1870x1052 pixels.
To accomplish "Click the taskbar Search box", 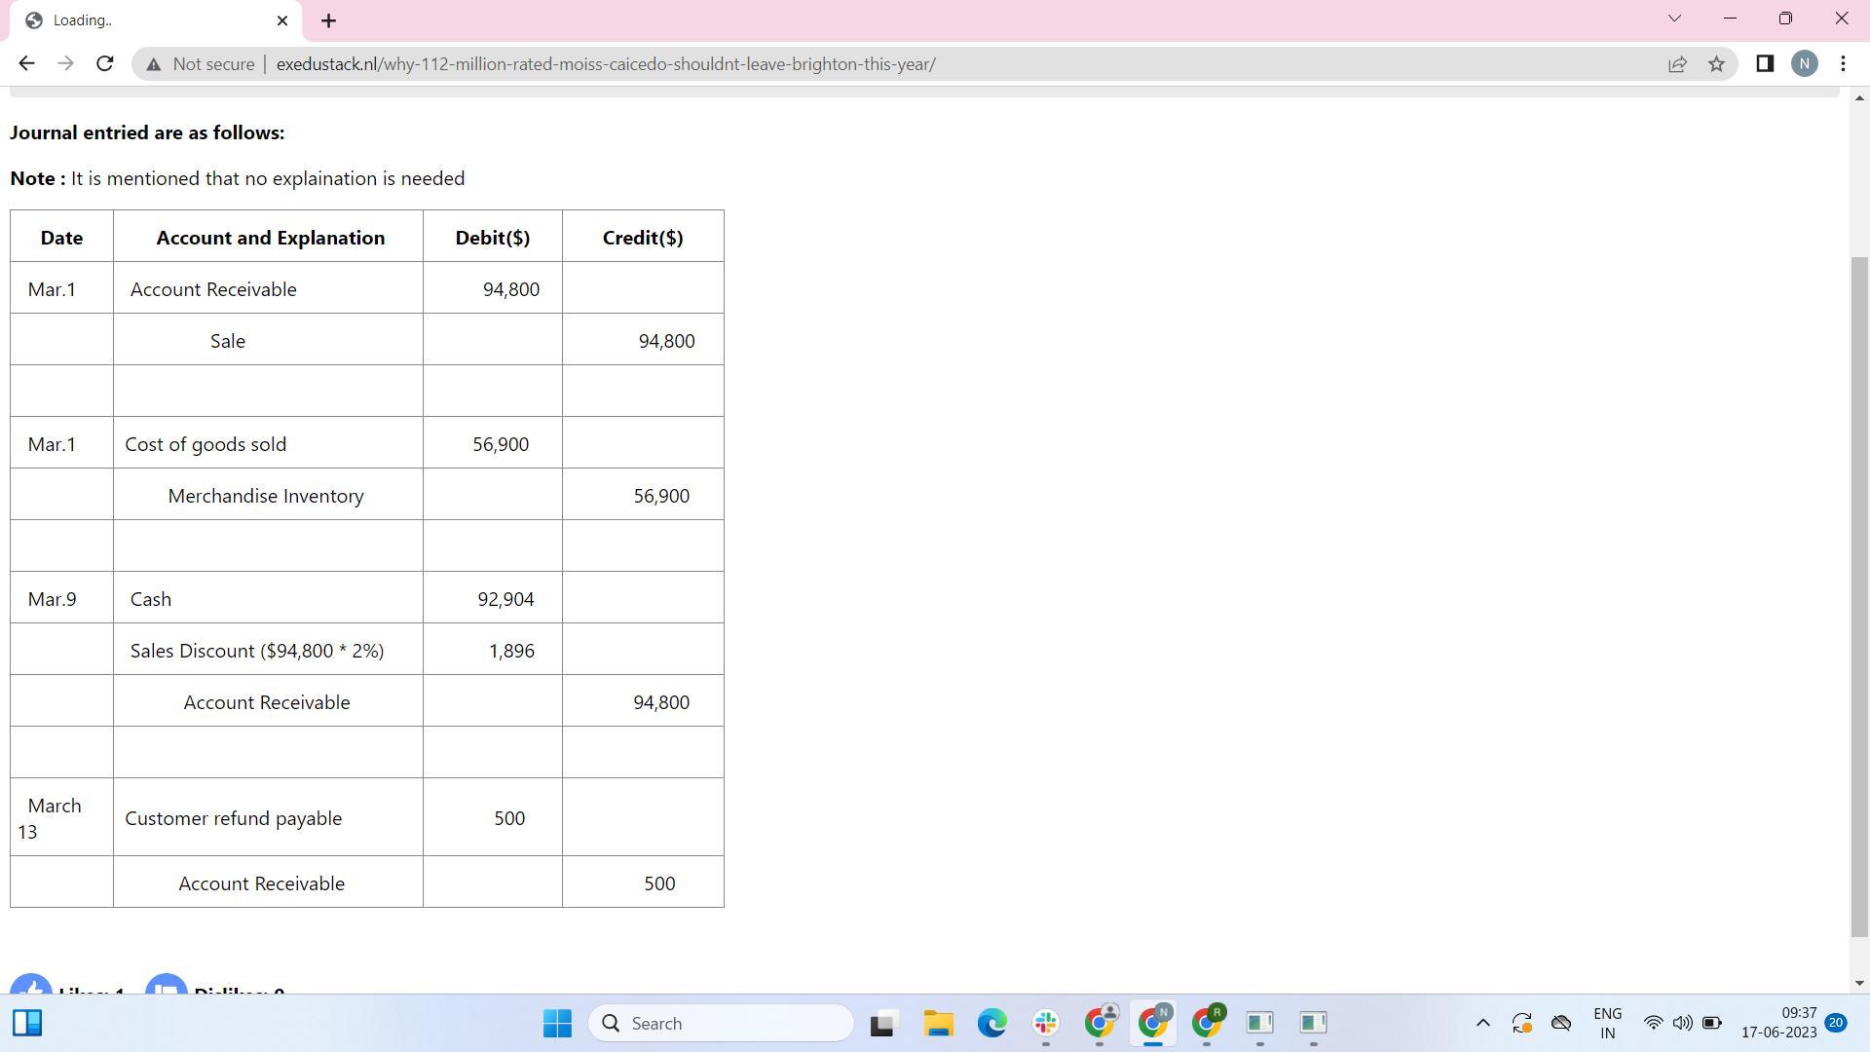I will 722,1023.
